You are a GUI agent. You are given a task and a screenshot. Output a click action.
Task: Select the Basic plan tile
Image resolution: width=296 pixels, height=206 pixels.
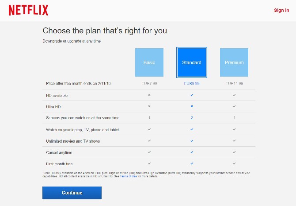pos(149,62)
